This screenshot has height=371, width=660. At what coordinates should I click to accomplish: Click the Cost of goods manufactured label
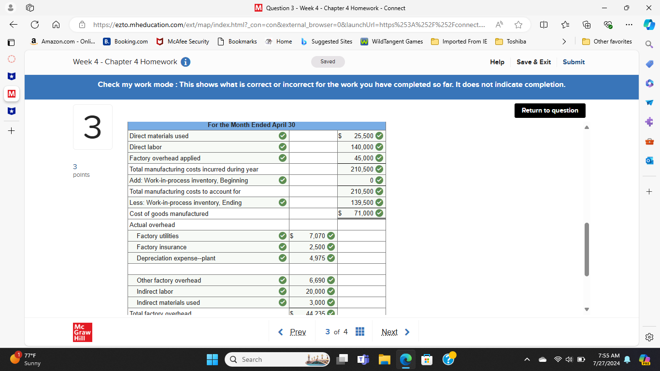coord(169,214)
